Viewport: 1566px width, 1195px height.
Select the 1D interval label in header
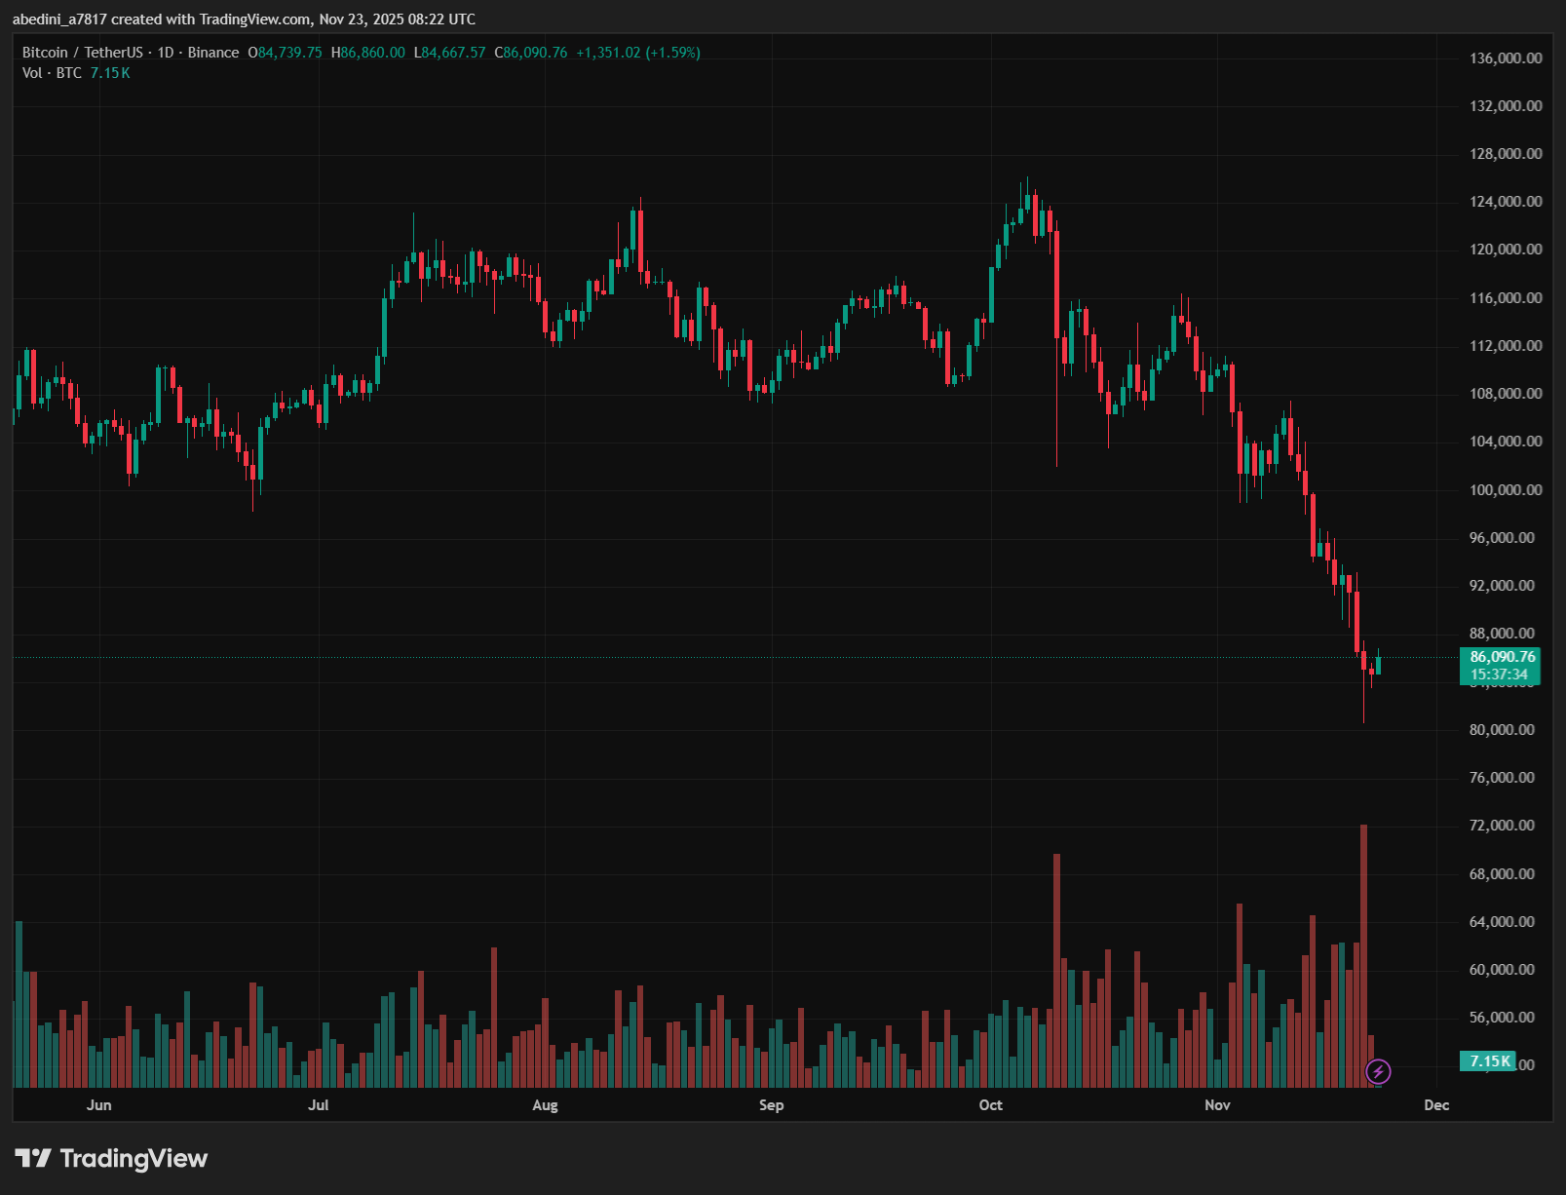tap(166, 53)
